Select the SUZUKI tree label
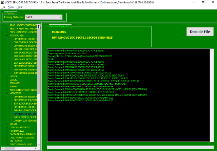 click(x=14, y=80)
